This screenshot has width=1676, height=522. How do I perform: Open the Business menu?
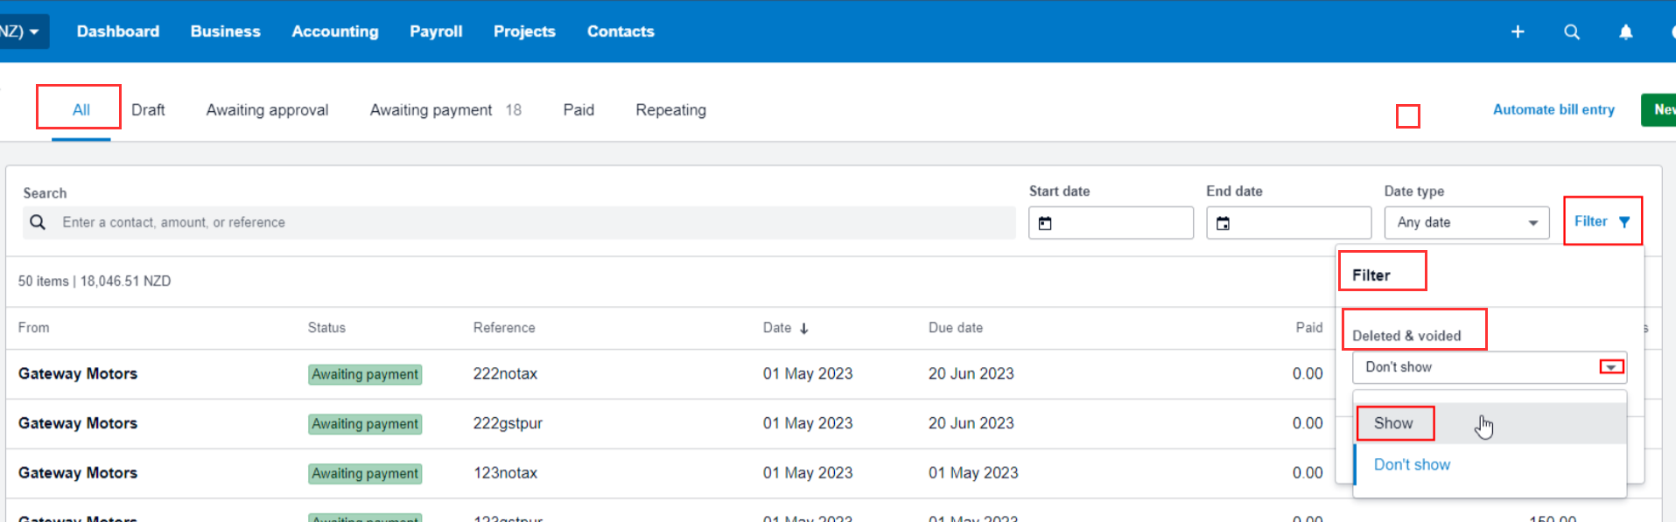click(x=225, y=31)
